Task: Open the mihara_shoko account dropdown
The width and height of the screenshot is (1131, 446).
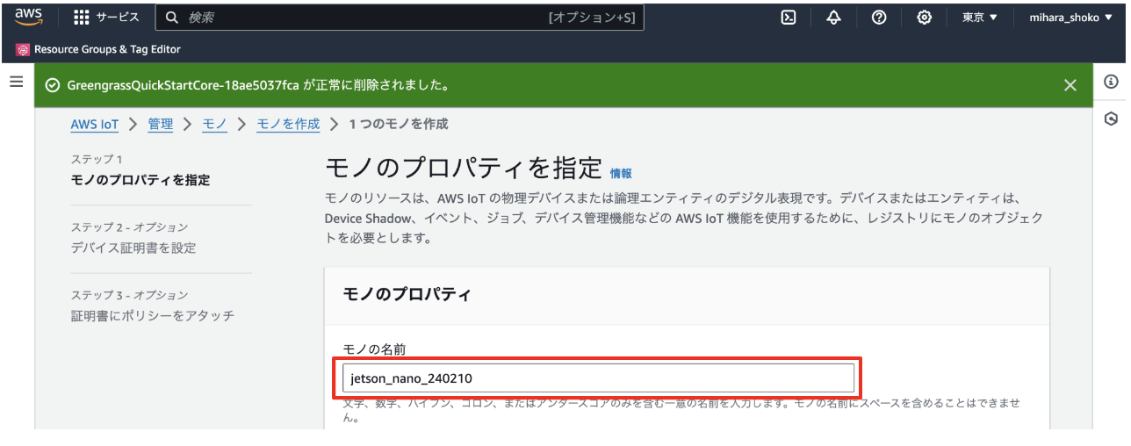Action: pyautogui.click(x=1070, y=18)
